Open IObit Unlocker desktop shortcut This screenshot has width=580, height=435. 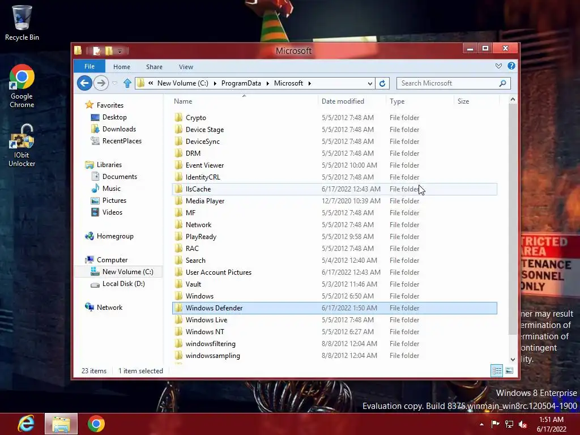pos(22,146)
